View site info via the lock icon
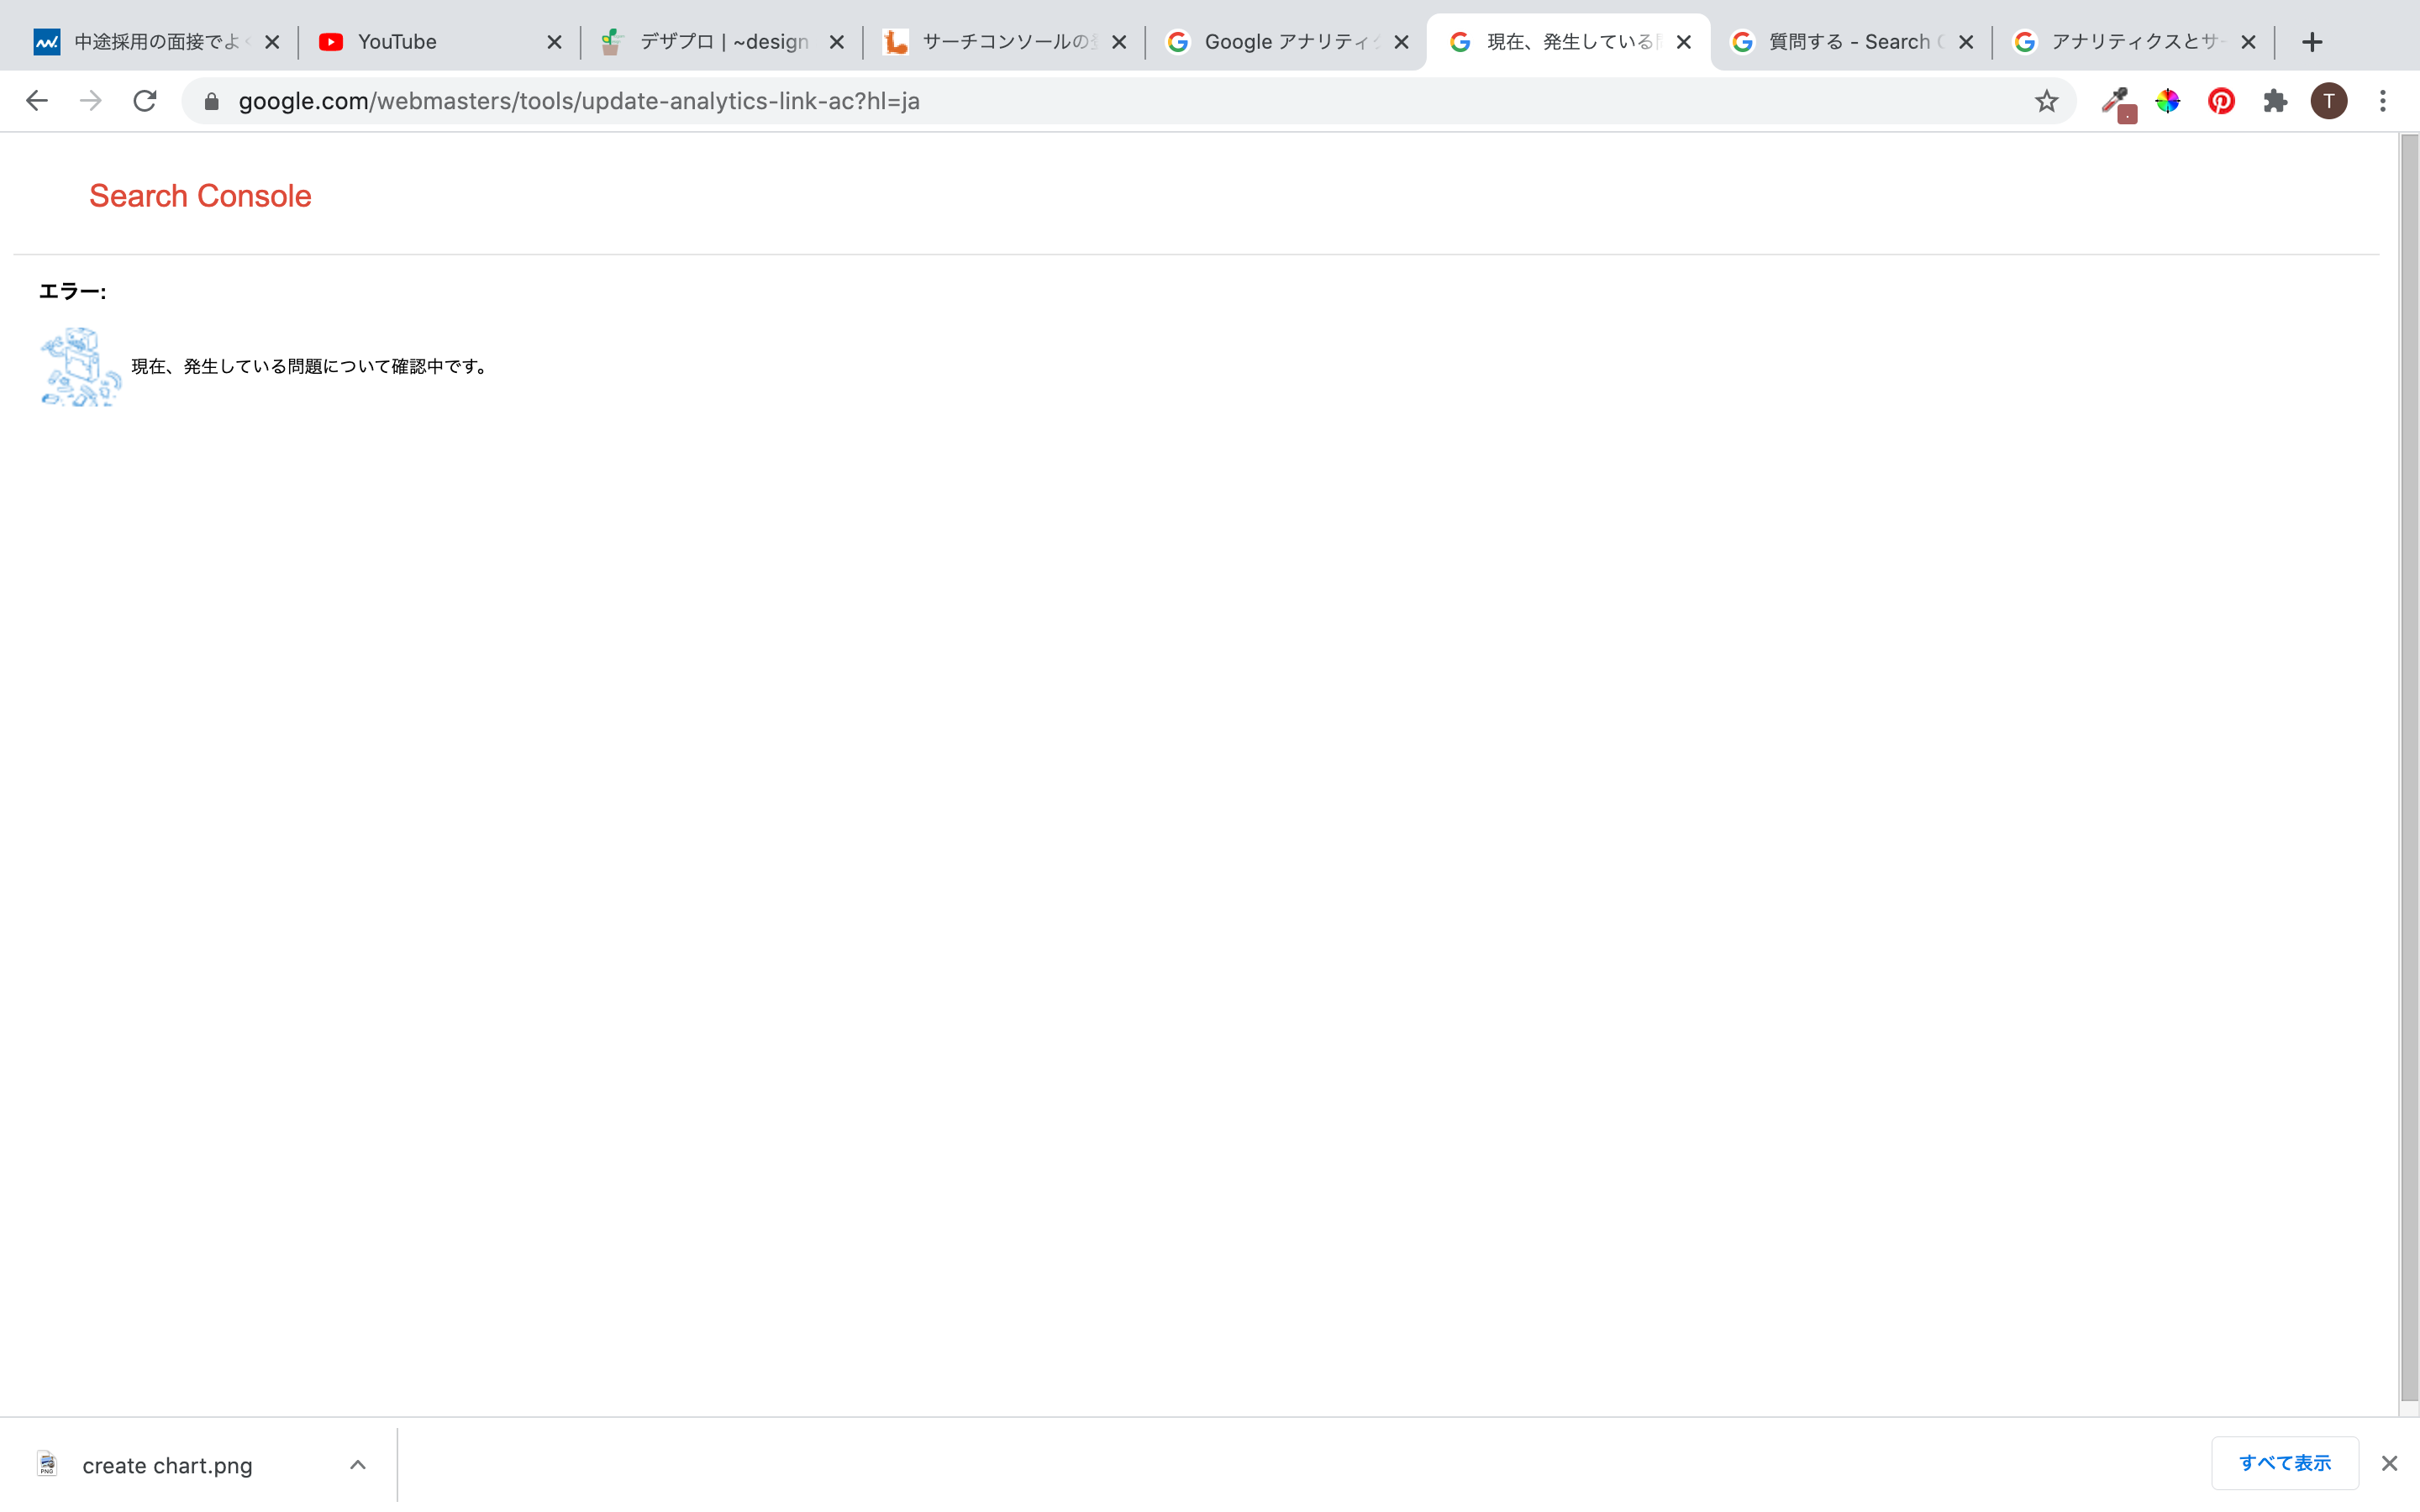 (x=211, y=101)
